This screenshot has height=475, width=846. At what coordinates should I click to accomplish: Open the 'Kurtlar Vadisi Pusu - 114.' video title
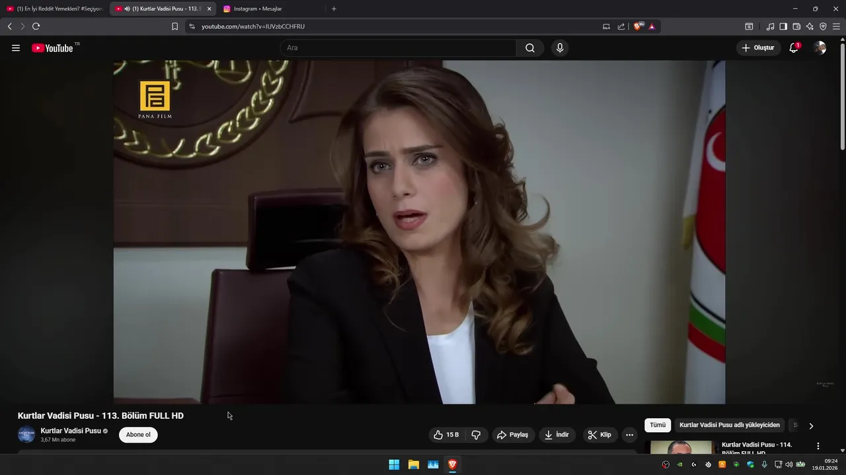[x=757, y=448]
